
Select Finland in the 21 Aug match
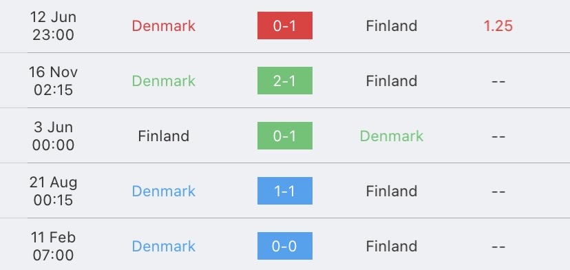coord(392,191)
